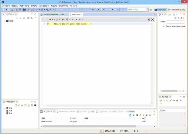The width and height of the screenshot is (188, 134).
Task: Click the Open Perspective icon
Action: 151,10
